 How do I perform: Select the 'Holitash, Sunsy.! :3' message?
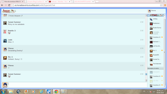[x=15, y=59]
